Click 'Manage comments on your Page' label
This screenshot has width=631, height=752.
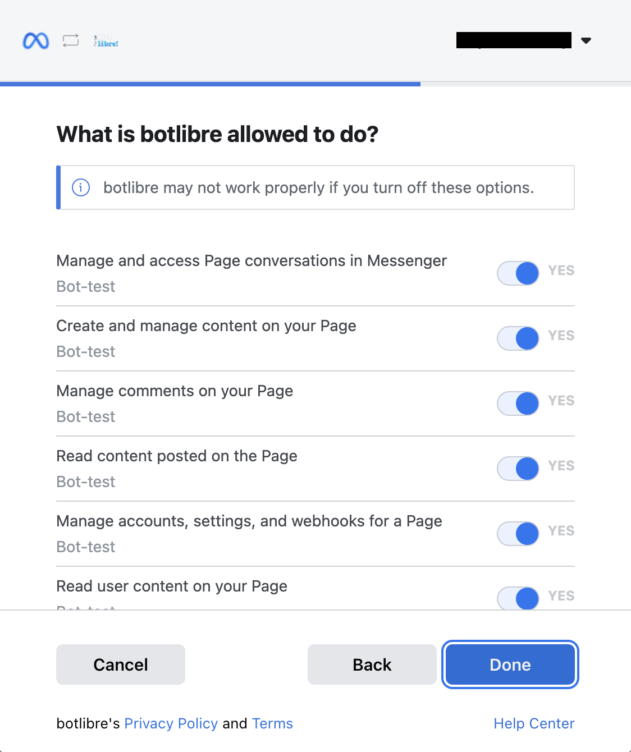(x=175, y=391)
